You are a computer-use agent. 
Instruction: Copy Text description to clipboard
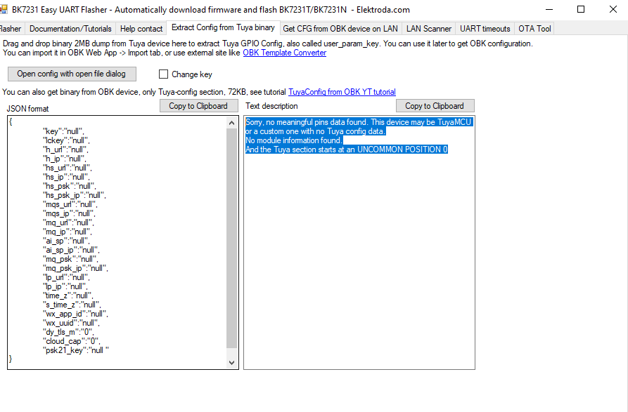tap(435, 106)
